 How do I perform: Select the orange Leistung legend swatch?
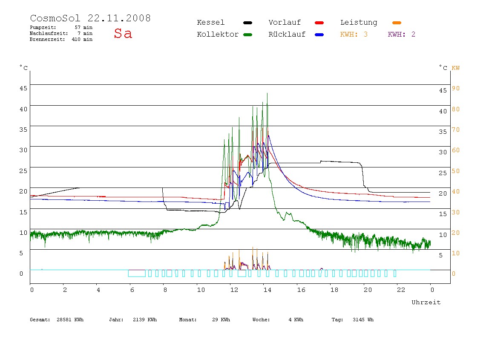397,23
